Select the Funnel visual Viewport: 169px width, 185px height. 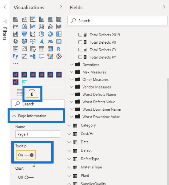(24, 34)
